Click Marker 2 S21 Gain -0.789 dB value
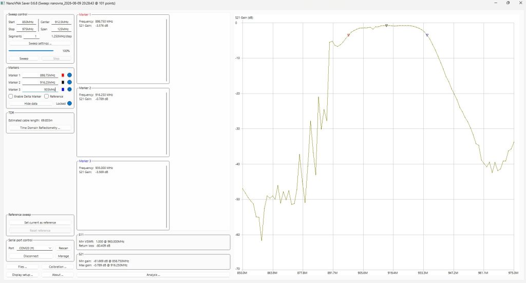 click(x=102, y=99)
